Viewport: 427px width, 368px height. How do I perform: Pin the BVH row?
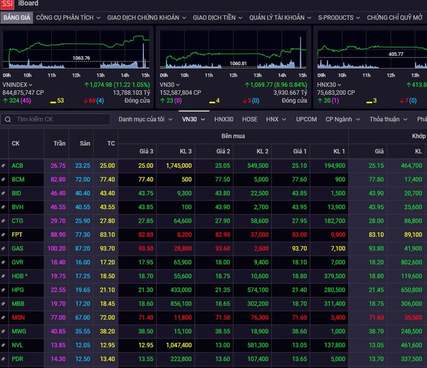click(x=3, y=207)
